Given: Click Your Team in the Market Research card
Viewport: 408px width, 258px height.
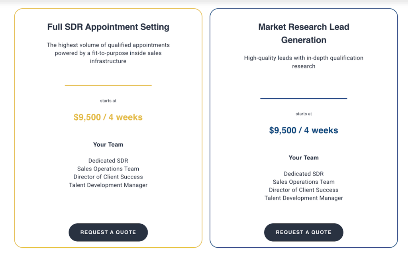Looking at the screenshot, I should click(304, 158).
